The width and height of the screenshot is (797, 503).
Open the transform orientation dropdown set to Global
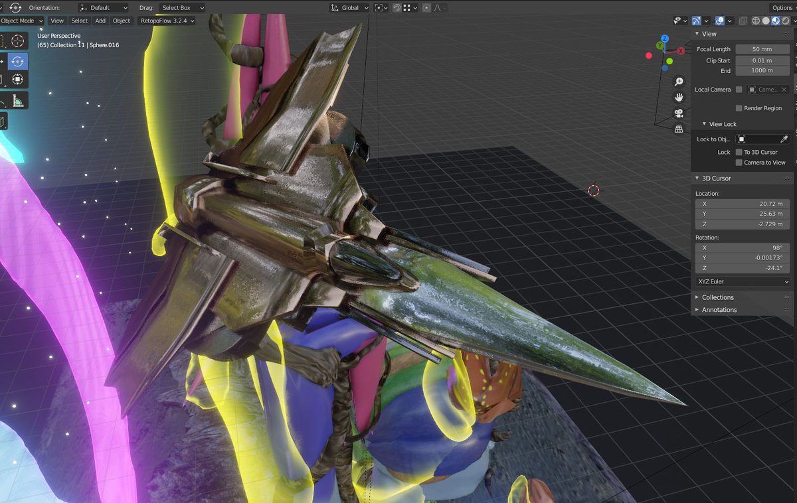350,7
